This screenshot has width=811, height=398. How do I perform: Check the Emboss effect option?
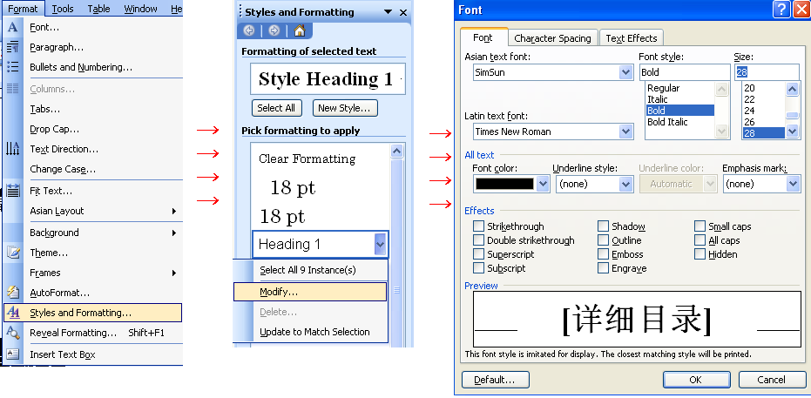pyautogui.click(x=603, y=254)
